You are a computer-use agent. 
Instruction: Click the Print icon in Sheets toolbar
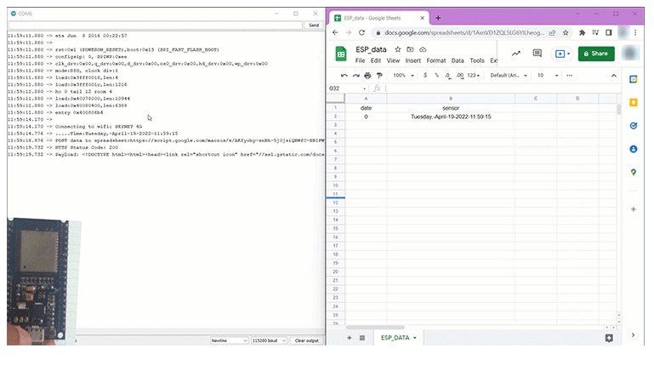click(367, 75)
